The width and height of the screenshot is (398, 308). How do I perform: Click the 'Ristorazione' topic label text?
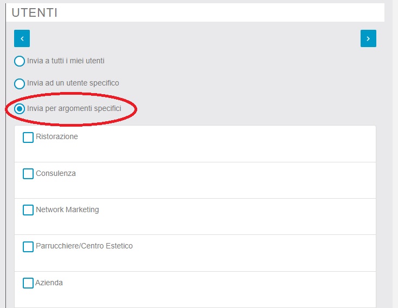point(57,137)
